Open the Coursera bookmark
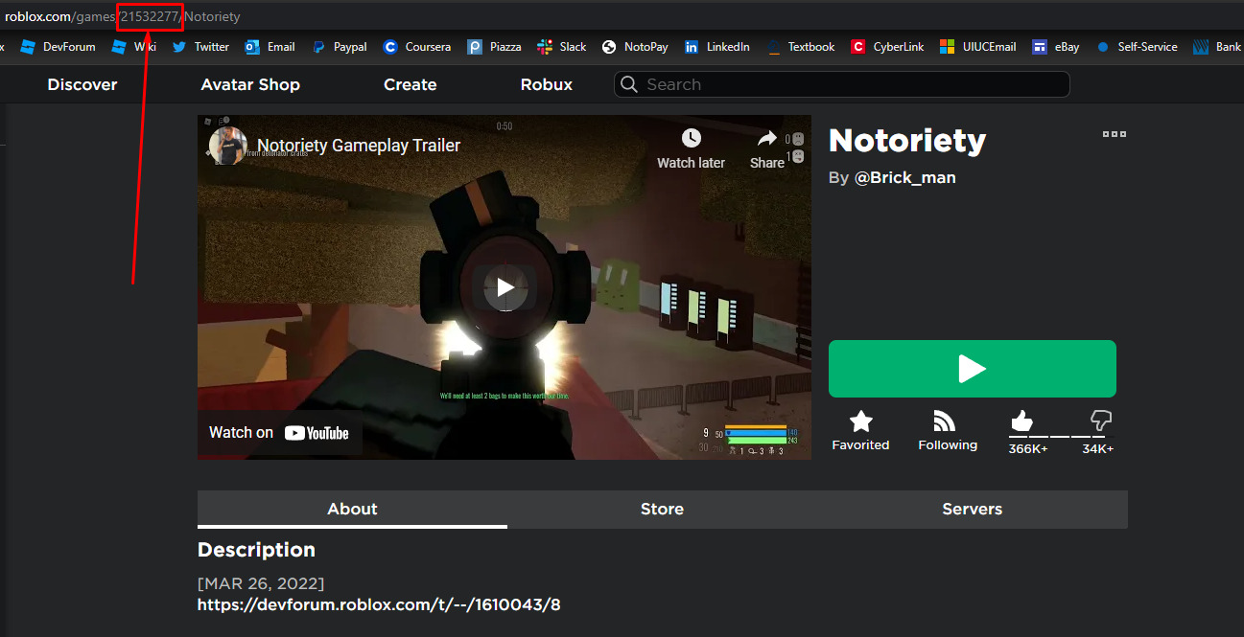 (416, 47)
